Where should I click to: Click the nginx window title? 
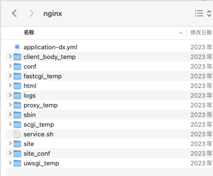pos(53,14)
